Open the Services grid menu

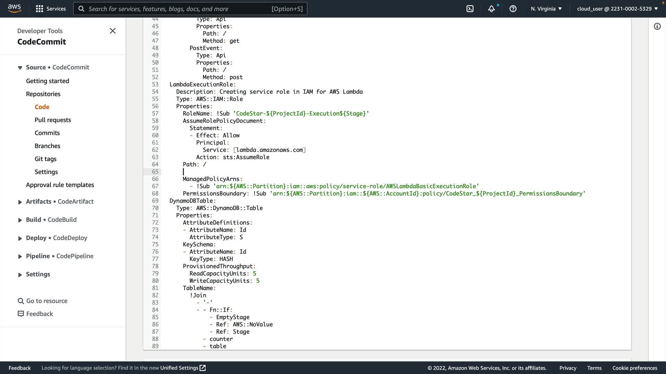[40, 9]
